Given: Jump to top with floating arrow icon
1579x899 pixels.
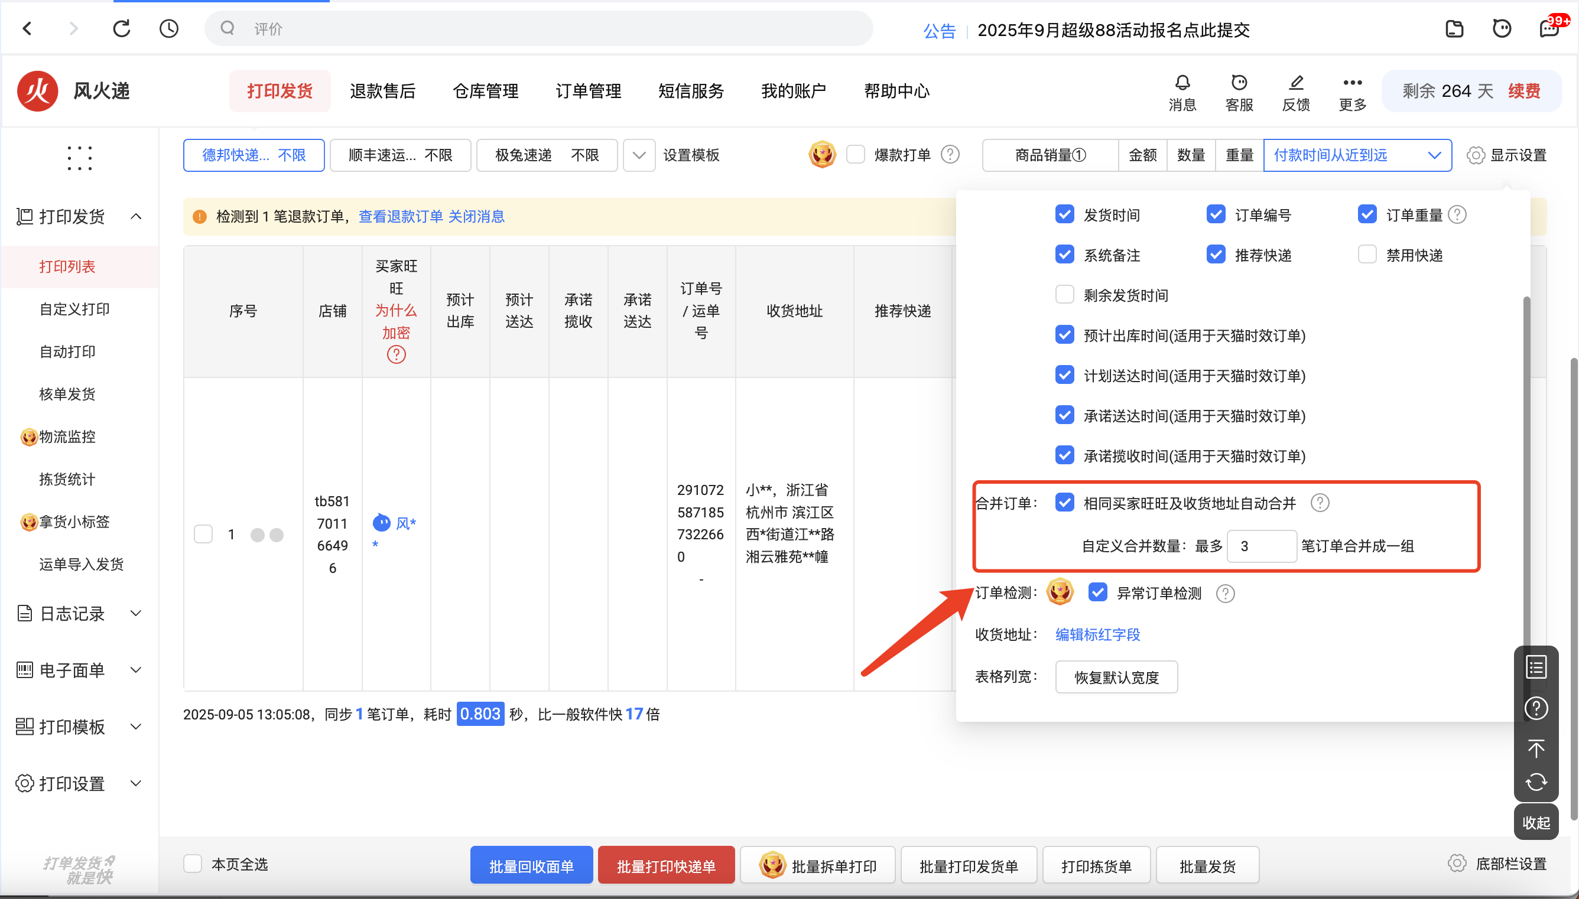Looking at the screenshot, I should pos(1536,748).
